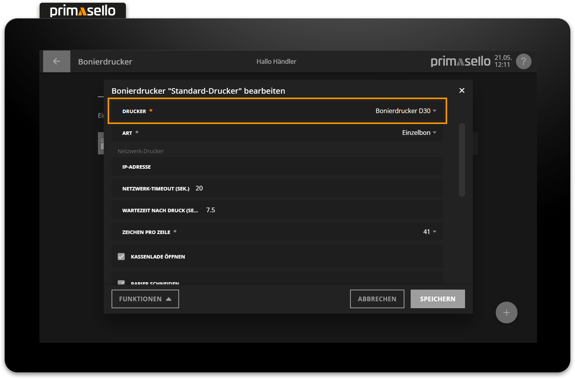Click the Abbrechen button
The width and height of the screenshot is (575, 379).
377,299
